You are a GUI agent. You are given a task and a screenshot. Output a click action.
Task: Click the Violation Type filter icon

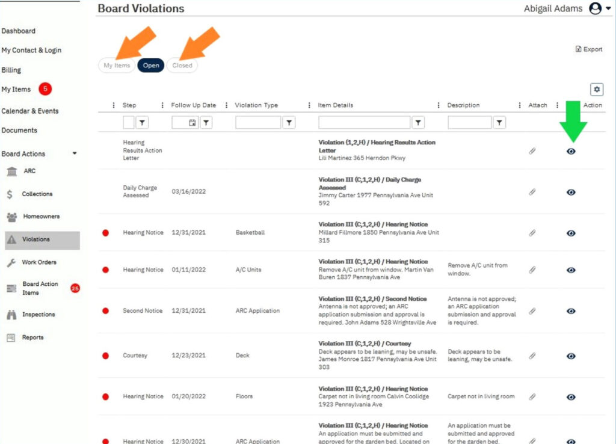[x=289, y=123]
